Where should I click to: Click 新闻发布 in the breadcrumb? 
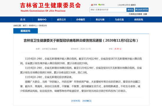click(43, 26)
